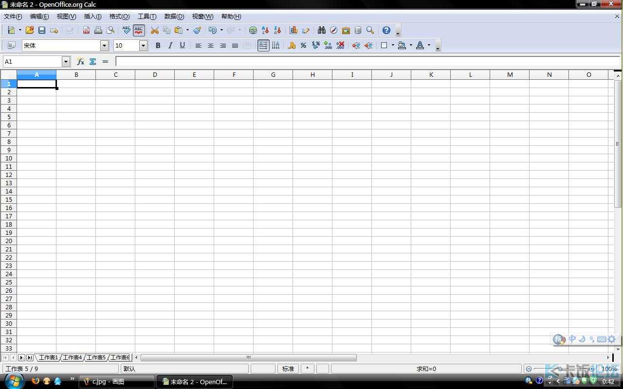Decrease indent icon
Viewport: 623px width, 389px height.
pyautogui.click(x=356, y=45)
